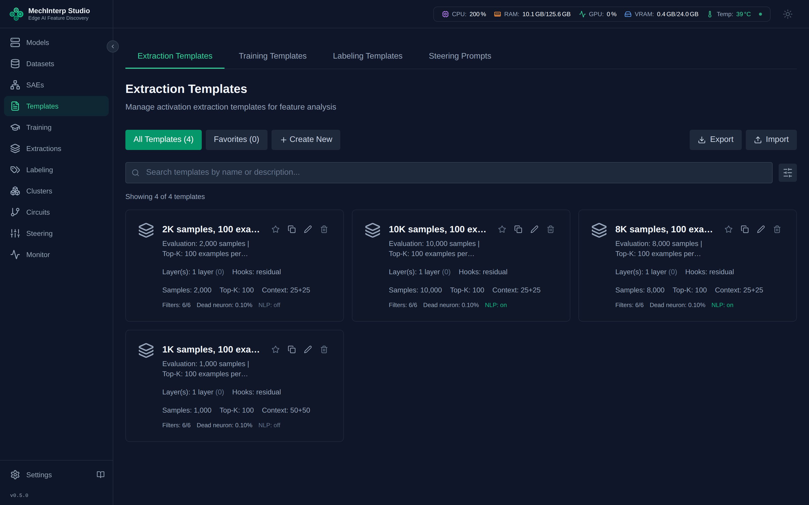Export the templates

715,140
